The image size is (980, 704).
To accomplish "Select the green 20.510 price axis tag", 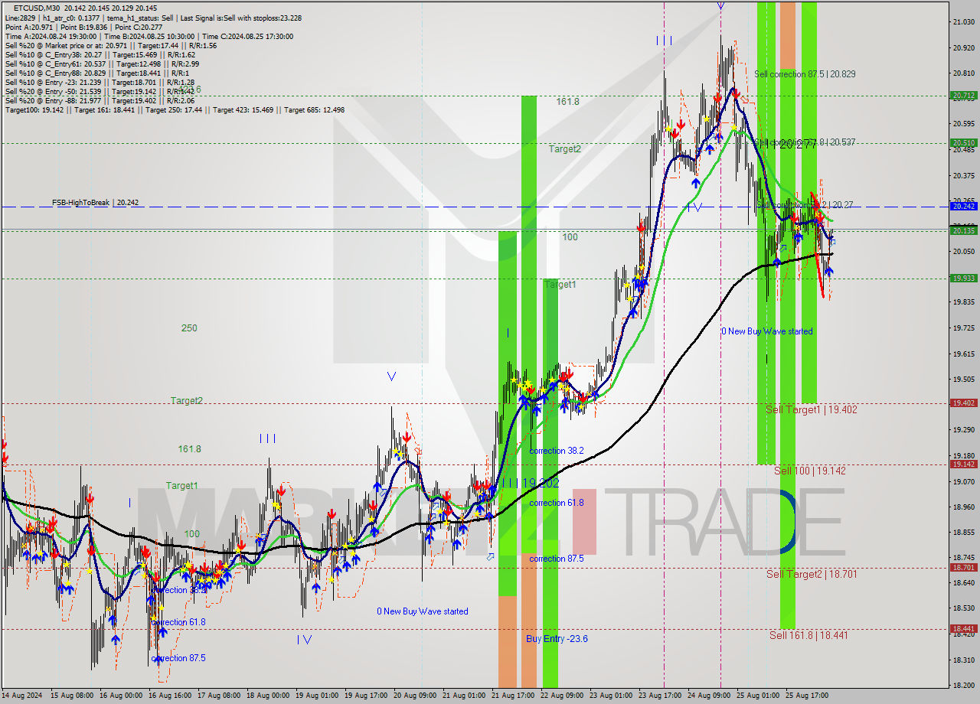I will [963, 142].
